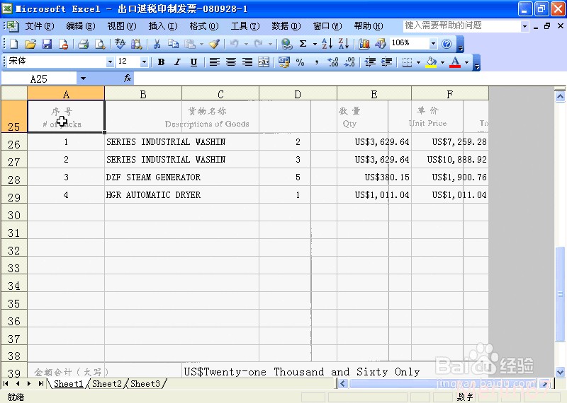This screenshot has width=567, height=403.
Task: Open the help question box dropdown
Action: [524, 26]
